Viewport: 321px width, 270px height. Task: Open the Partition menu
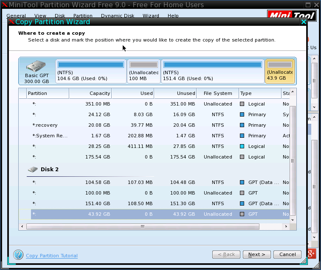83,16
